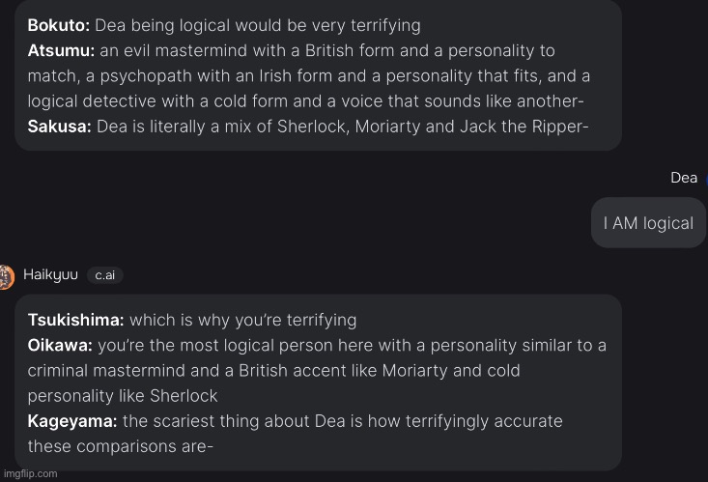Screen dimensions: 708x482
Task: Click the bold name Atsumu
Action: point(61,50)
